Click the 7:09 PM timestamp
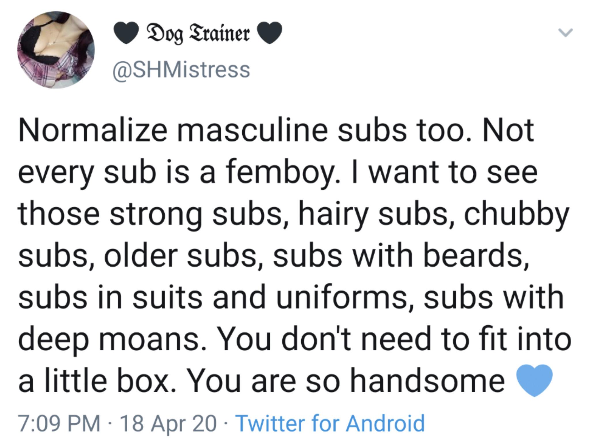 [x=60, y=423]
